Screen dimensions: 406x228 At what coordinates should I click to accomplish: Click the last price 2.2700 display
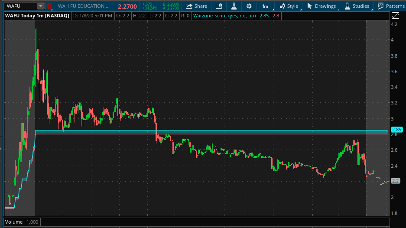pyautogui.click(x=127, y=6)
